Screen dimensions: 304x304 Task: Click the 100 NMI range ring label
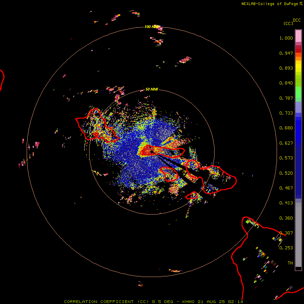151,27
